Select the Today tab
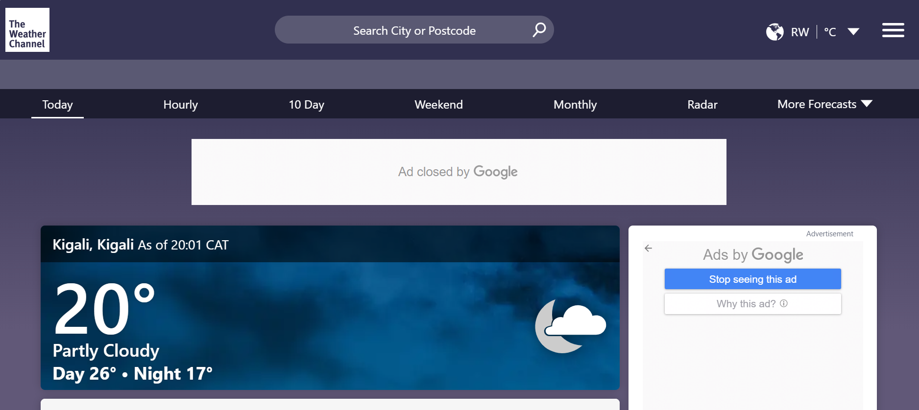 pyautogui.click(x=57, y=105)
